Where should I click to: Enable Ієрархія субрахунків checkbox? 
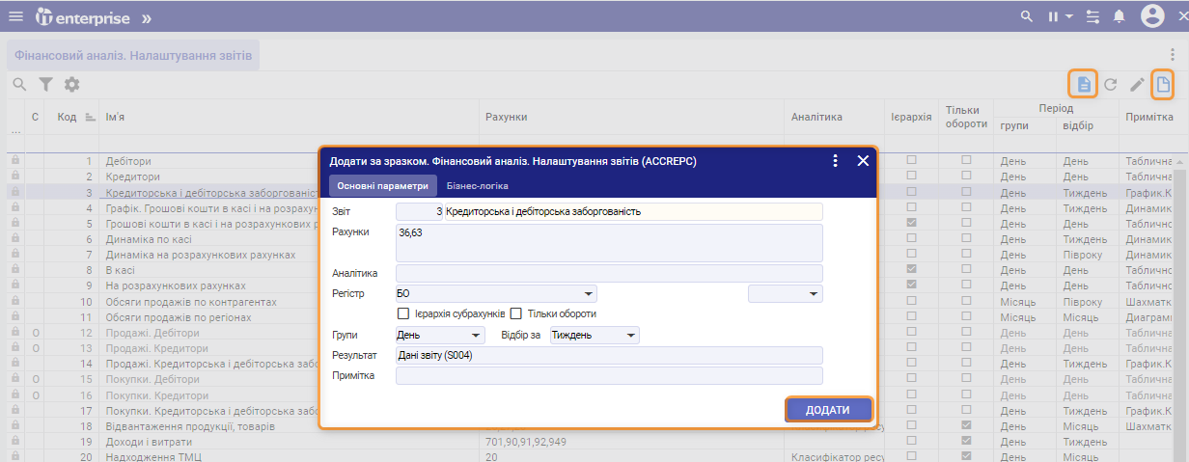click(403, 313)
